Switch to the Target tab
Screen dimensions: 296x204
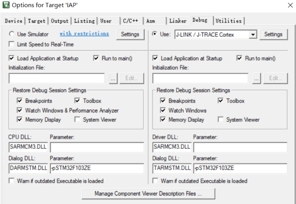(37, 21)
